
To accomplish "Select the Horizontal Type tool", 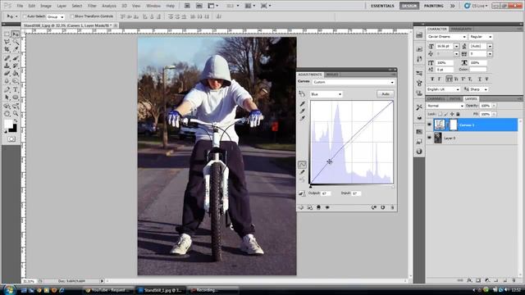I will 15,89.
